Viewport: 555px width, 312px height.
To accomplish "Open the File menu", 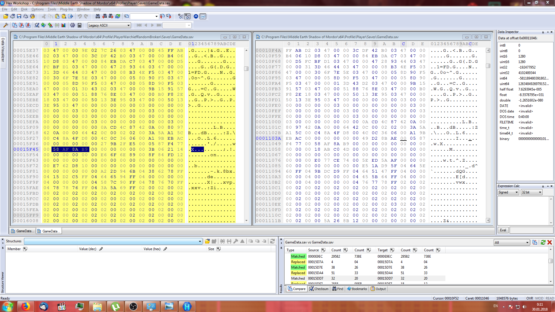I will coord(5,9).
